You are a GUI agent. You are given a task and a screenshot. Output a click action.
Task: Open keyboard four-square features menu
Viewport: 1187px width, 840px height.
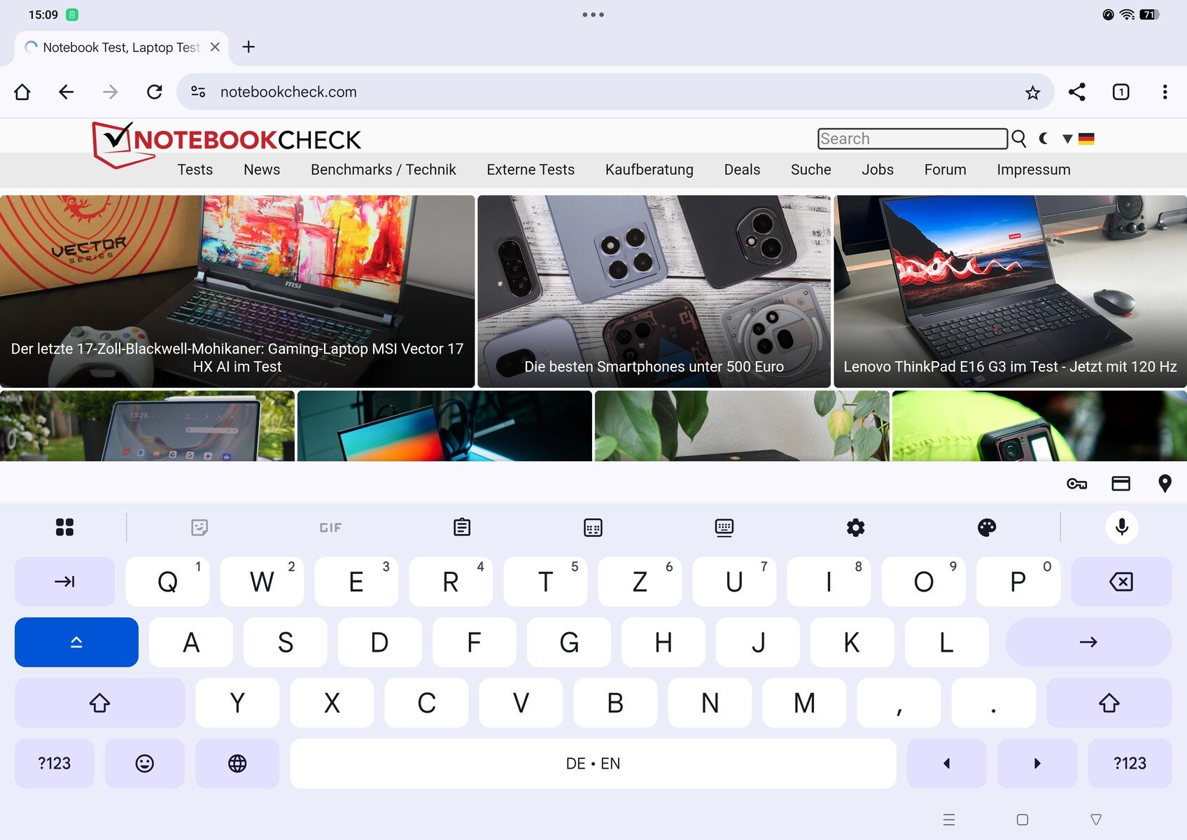coord(64,527)
